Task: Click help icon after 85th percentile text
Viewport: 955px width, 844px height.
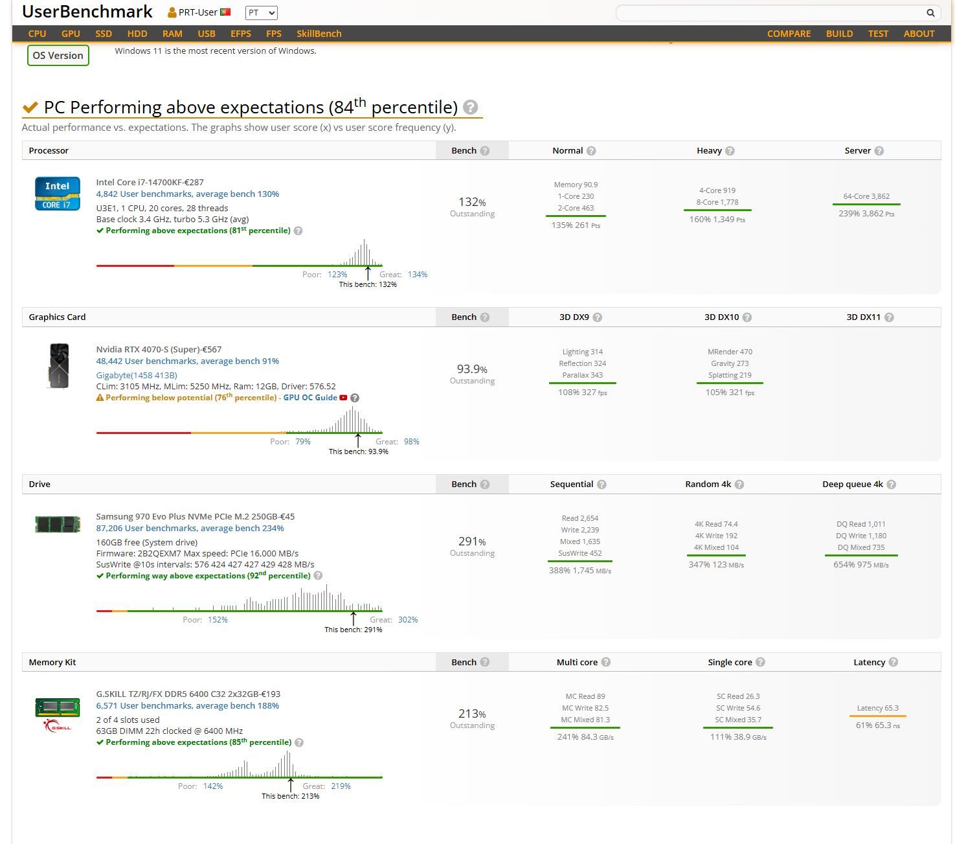Action: tap(299, 742)
